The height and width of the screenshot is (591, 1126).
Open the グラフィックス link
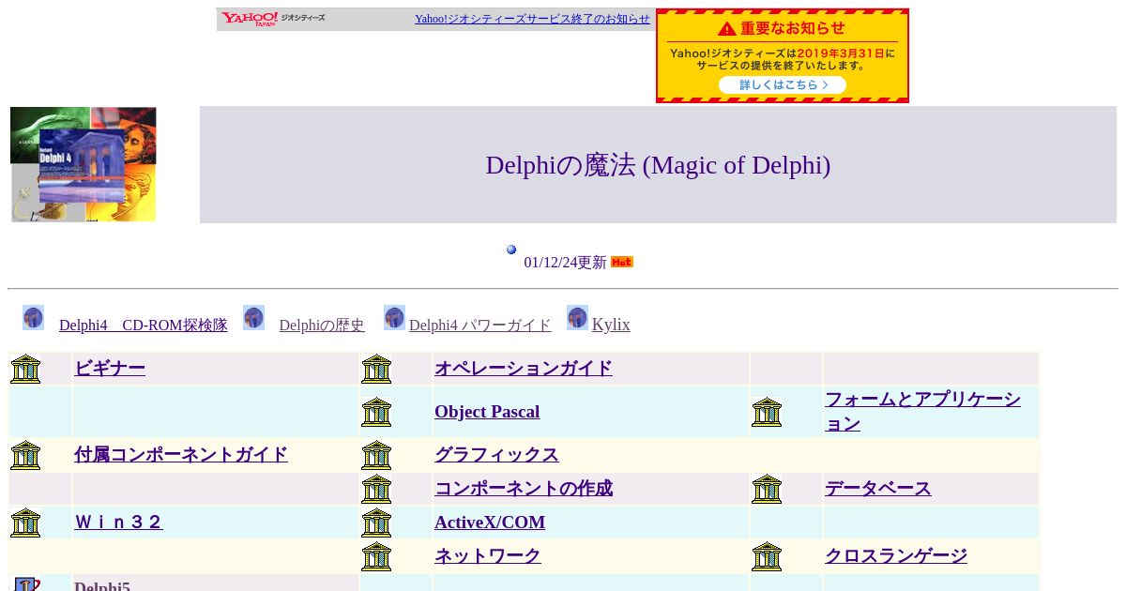[496, 455]
